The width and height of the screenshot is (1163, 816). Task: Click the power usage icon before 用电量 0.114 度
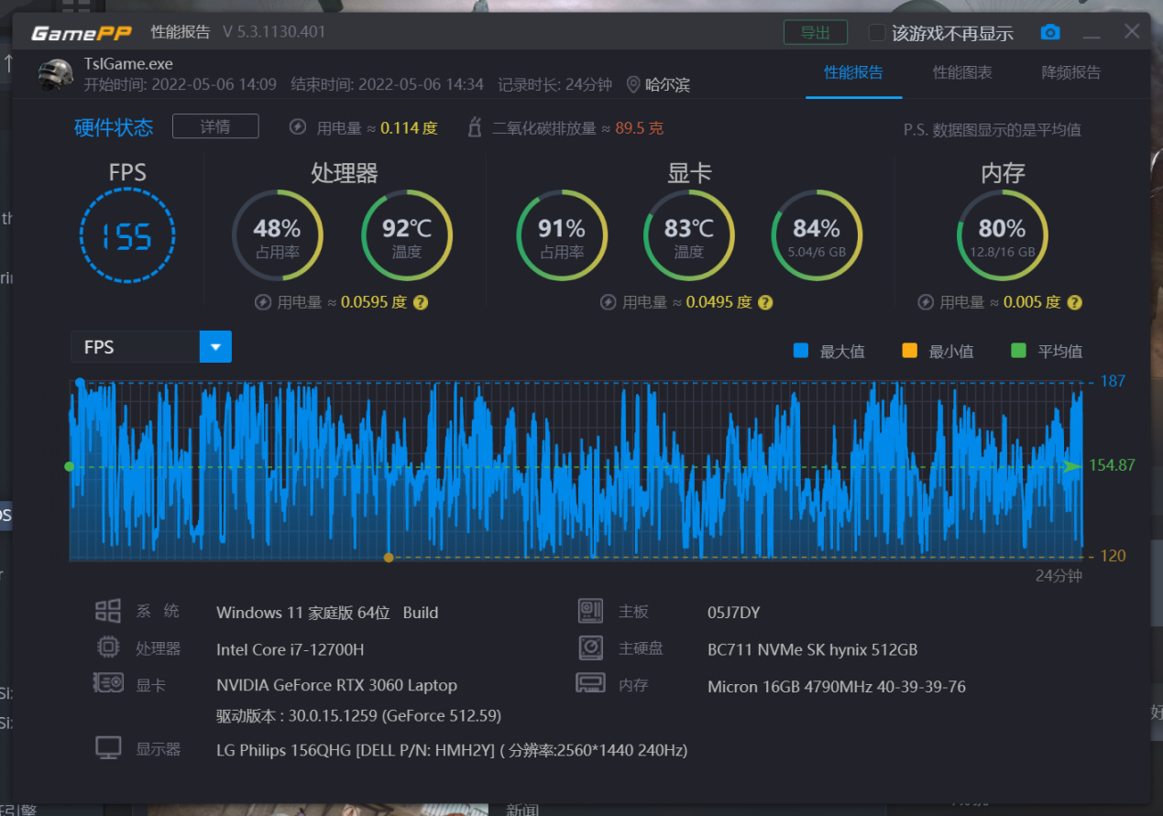point(297,127)
